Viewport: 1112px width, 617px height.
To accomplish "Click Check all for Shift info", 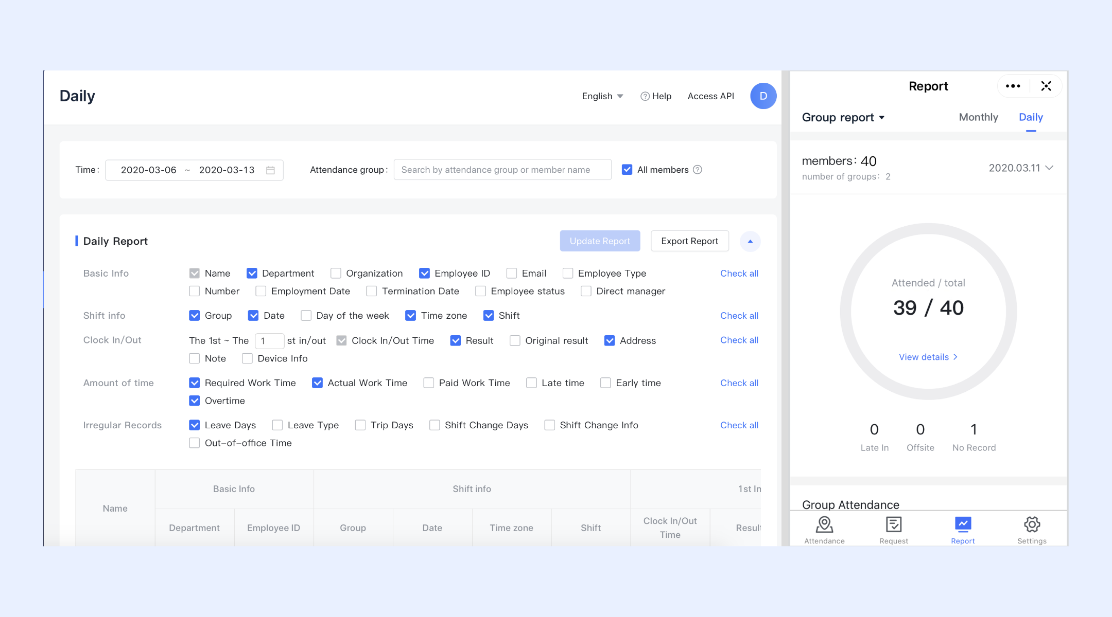I will (739, 316).
